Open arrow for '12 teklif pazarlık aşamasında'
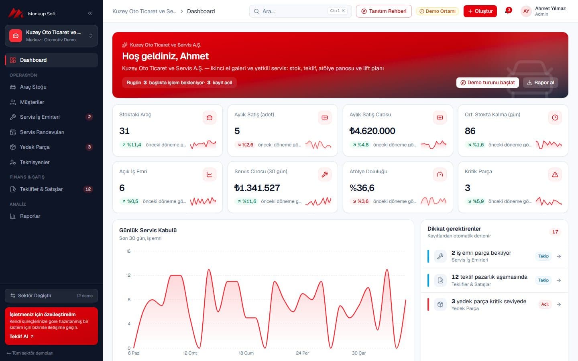This screenshot has height=361, width=578. coord(559,280)
